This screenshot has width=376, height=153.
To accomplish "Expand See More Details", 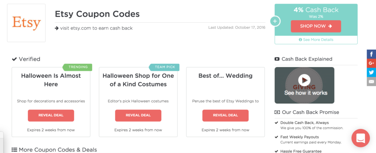I will (x=316, y=40).
